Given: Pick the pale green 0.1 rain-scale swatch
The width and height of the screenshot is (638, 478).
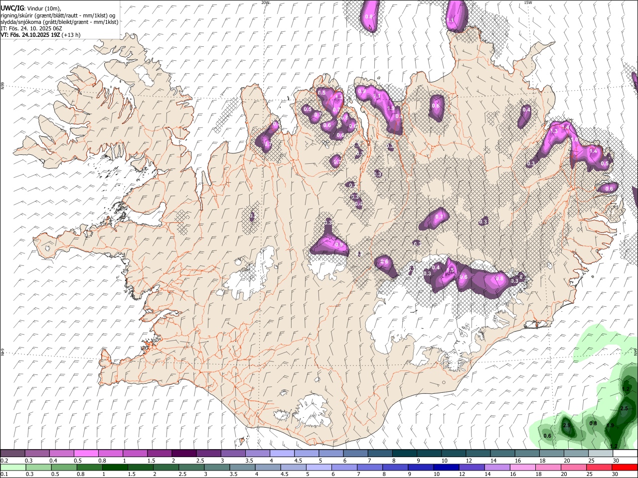Looking at the screenshot, I should [12, 467].
